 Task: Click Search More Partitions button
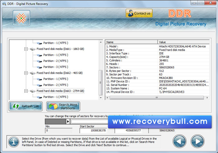point(63,106)
